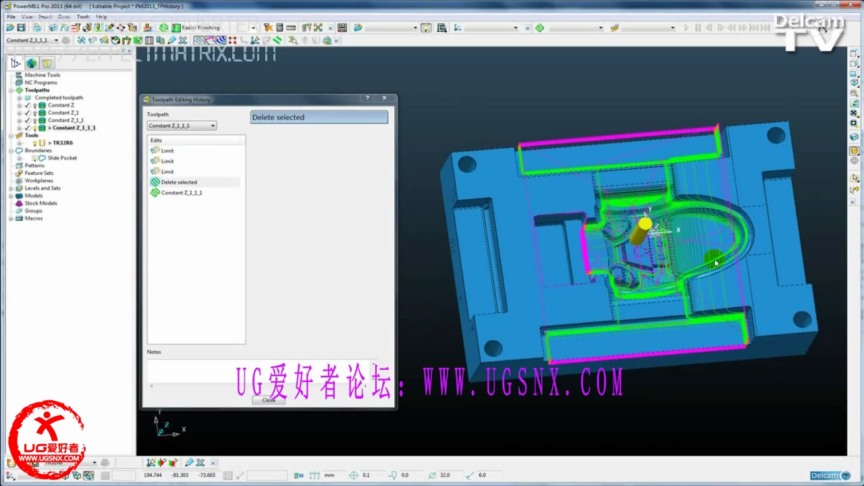Toggle the checkmark for Constant Z_1_1_1 toolpath
Image resolution: width=864 pixels, height=486 pixels.
[x=27, y=128]
